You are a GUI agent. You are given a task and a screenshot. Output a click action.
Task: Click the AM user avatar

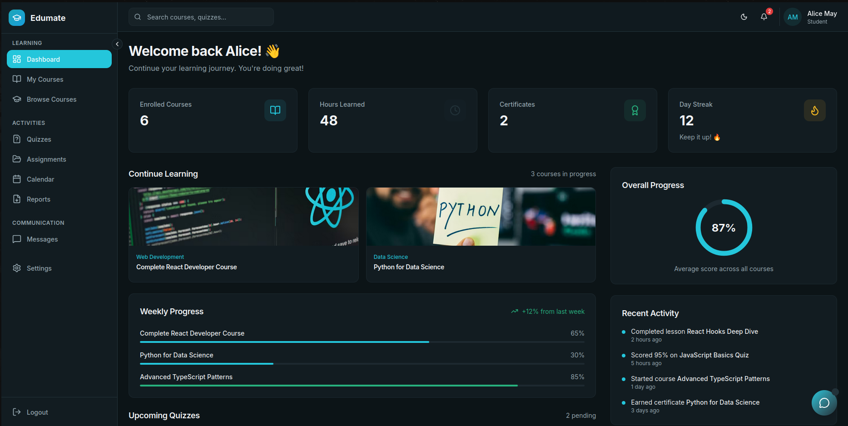point(793,17)
